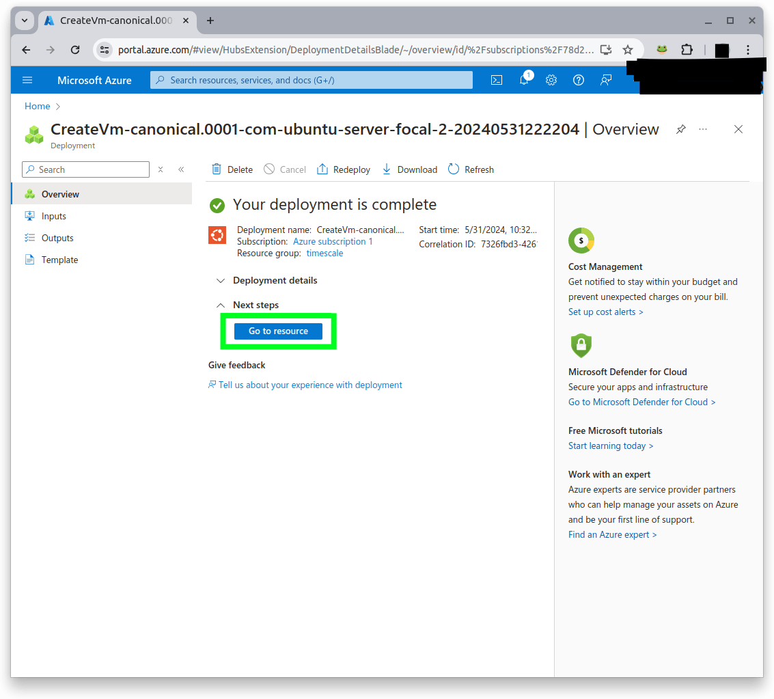
Task: Click the Set up cost alerts link
Action: tap(605, 312)
